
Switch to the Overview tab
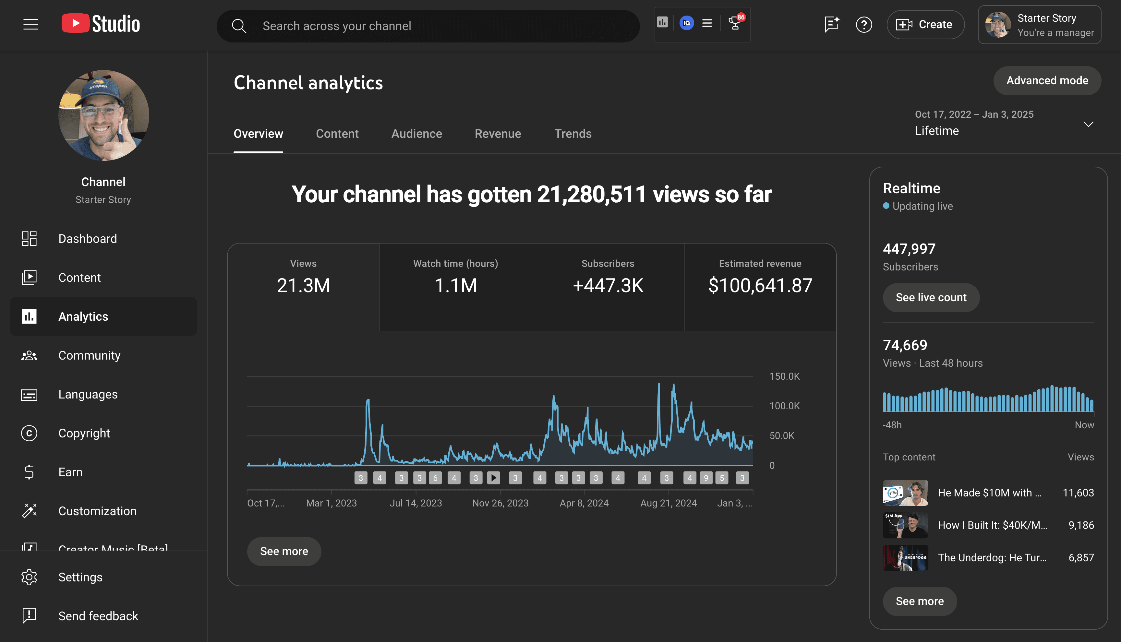pos(259,134)
